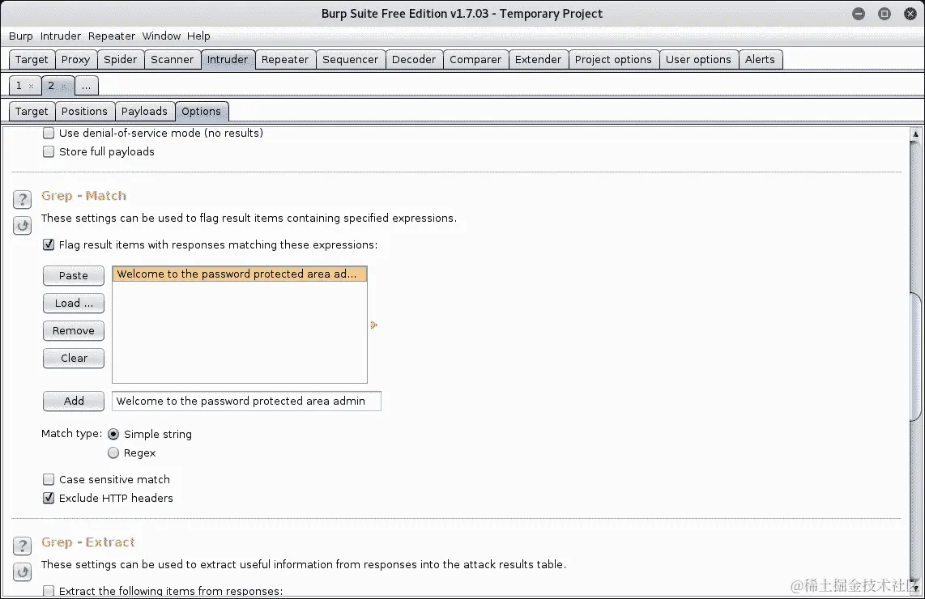The height and width of the screenshot is (599, 925).
Task: Click the Add button
Action: tap(74, 401)
